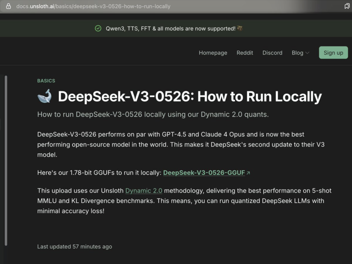
Task: Open the Dynamic 2.0 link
Action: point(144,191)
